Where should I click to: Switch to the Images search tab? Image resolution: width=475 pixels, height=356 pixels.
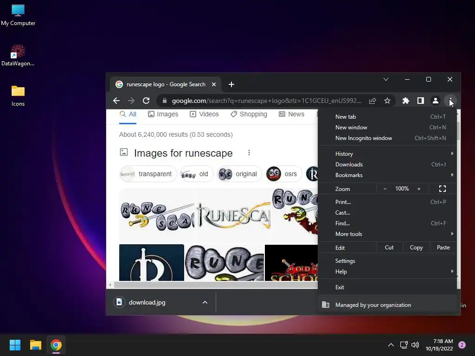point(163,114)
